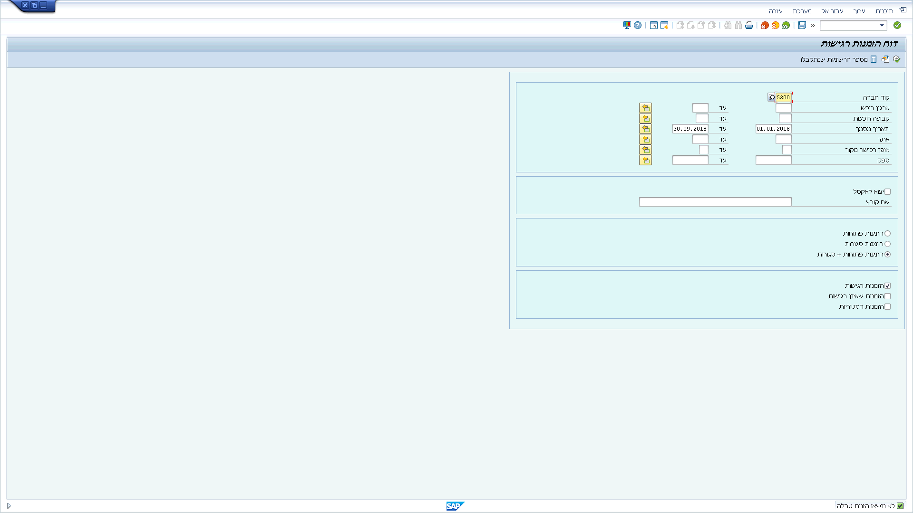
Task: Open the command field dropdown arrow
Action: (882, 25)
